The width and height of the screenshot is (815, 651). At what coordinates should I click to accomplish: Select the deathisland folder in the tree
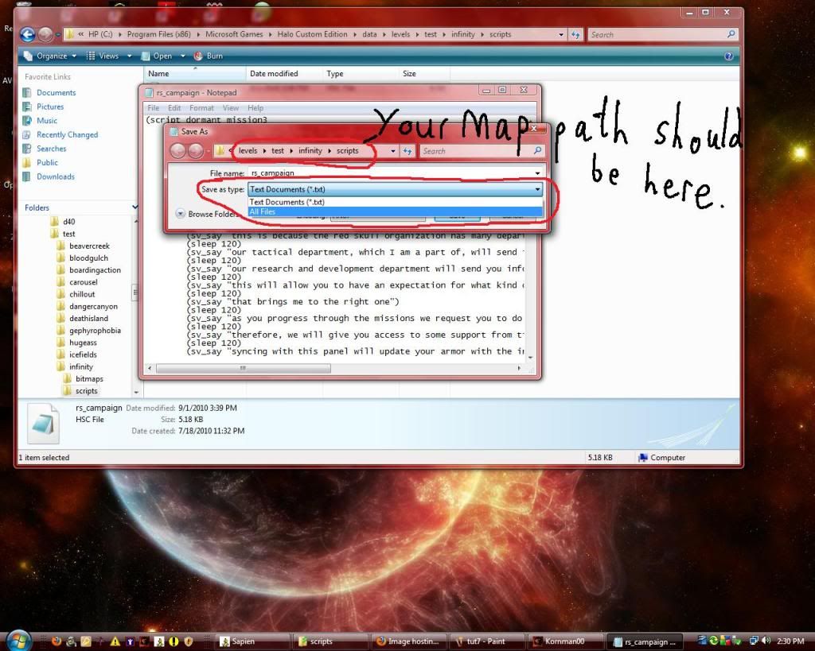[x=88, y=318]
